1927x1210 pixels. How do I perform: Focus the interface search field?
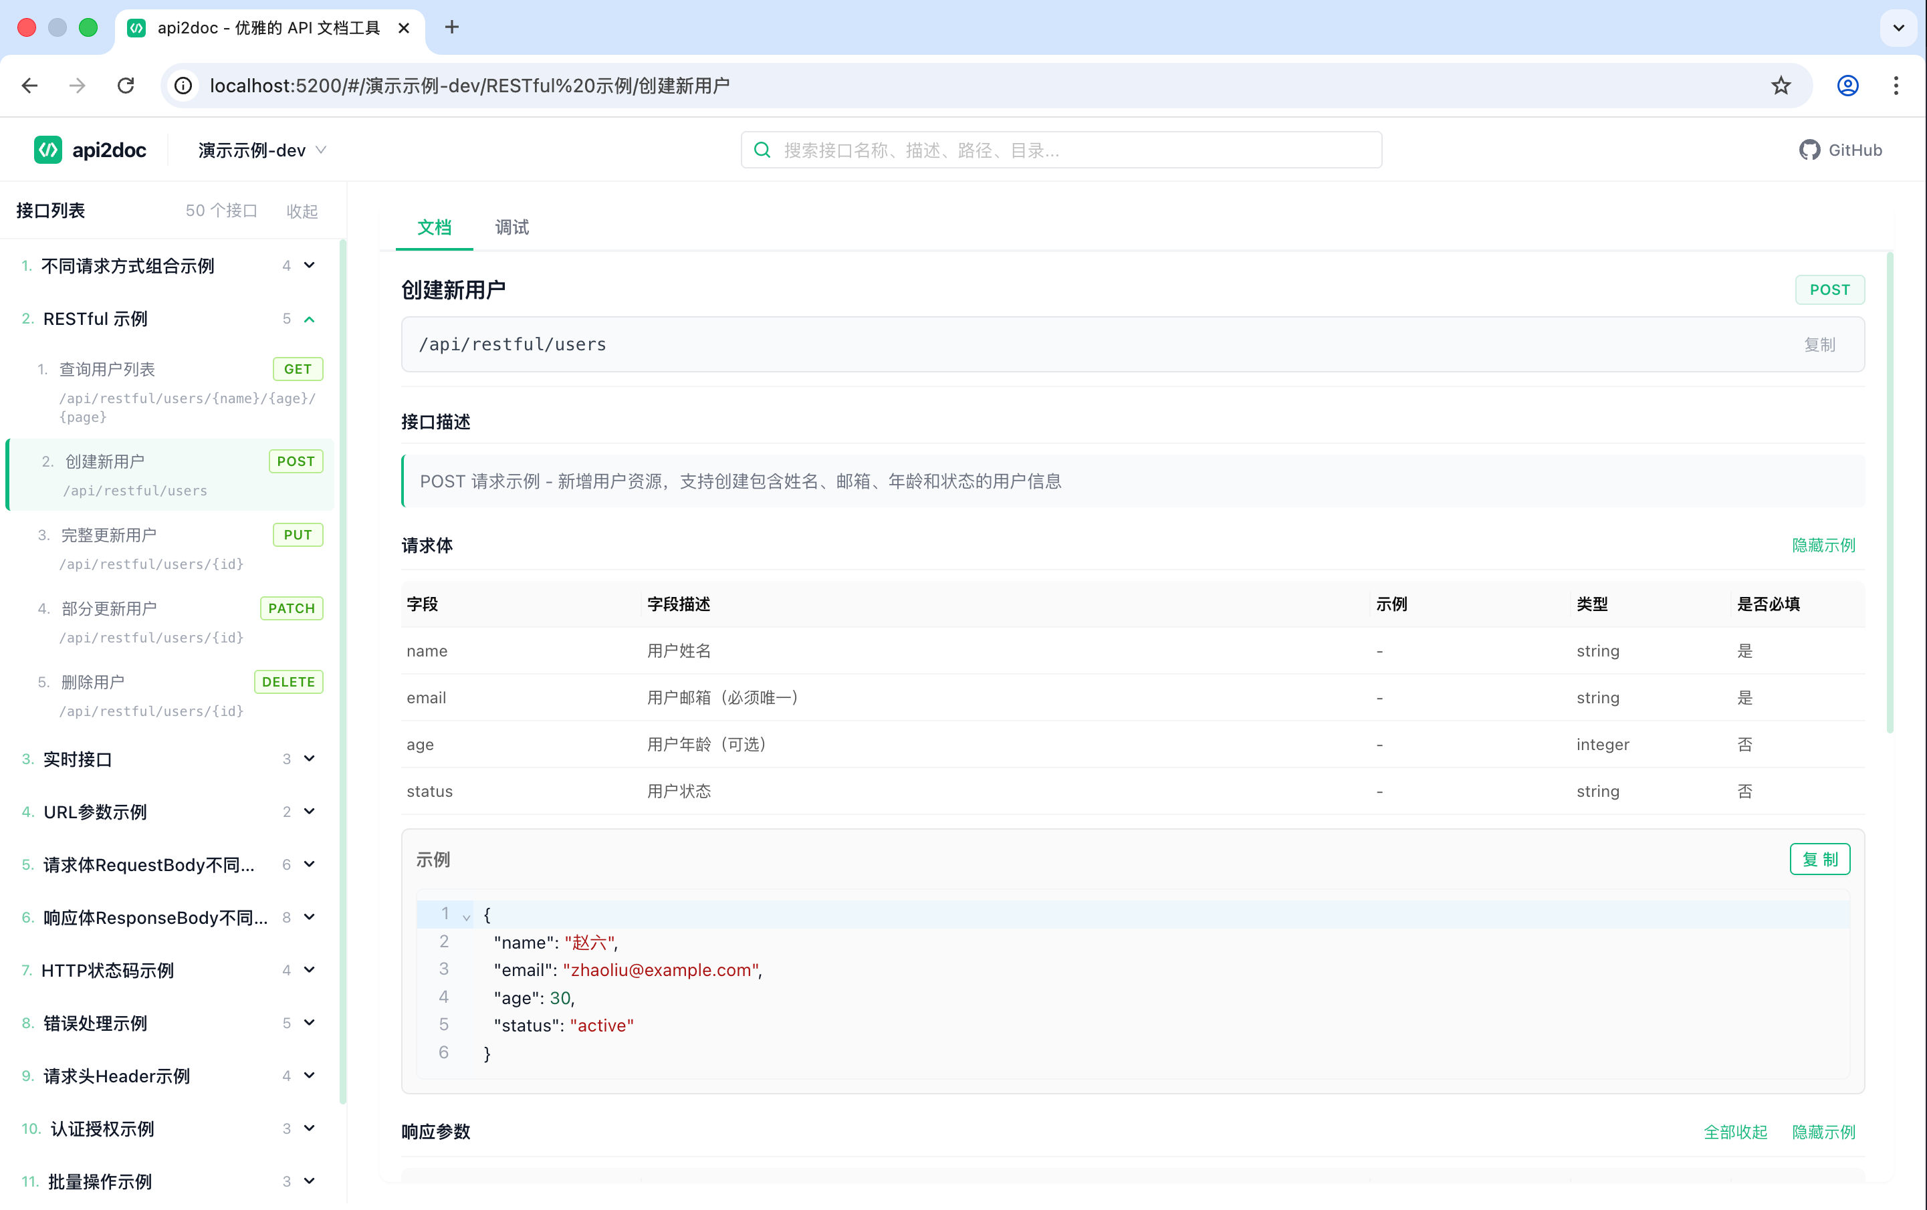(x=1061, y=150)
